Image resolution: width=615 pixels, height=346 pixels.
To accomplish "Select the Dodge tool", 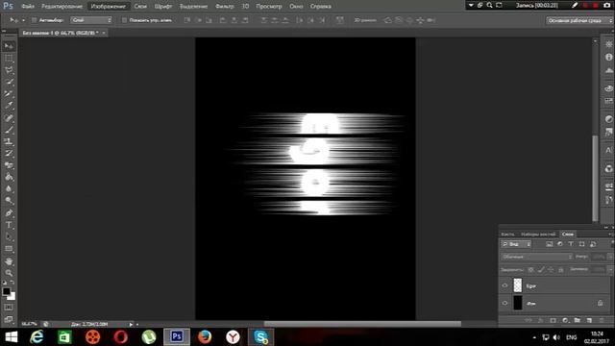I will coord(9,201).
